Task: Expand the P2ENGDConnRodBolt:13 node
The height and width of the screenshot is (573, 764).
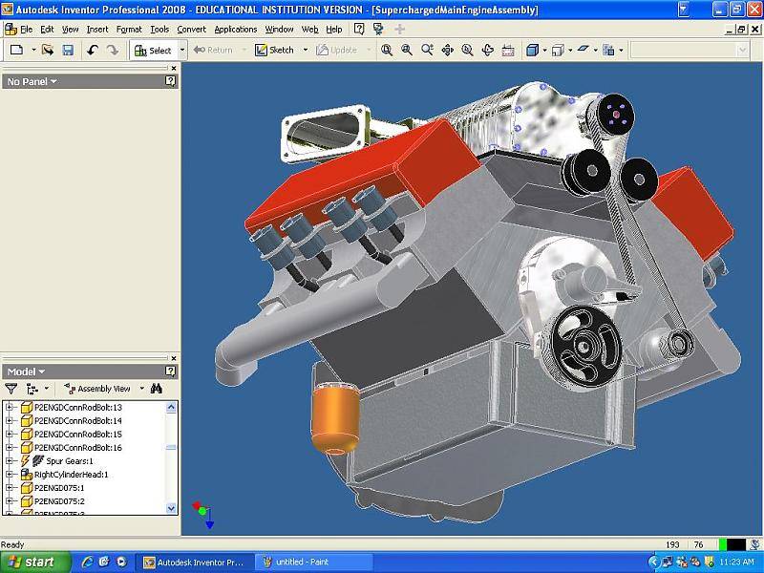Action: [9, 407]
